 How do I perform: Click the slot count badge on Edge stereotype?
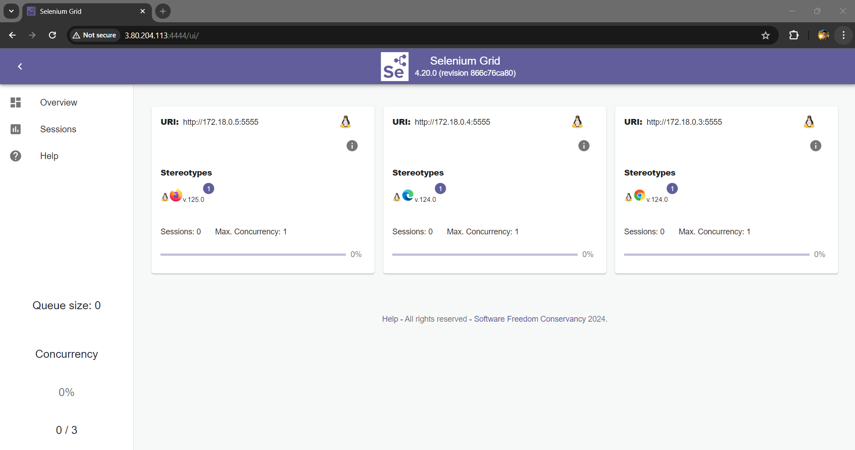pyautogui.click(x=440, y=188)
